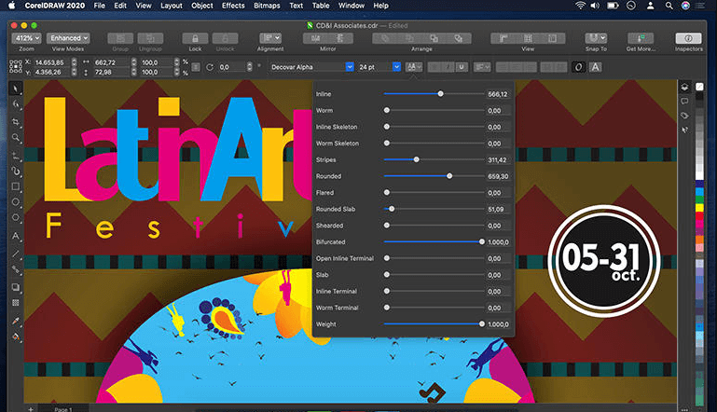717x412 pixels.
Task: Toggle the lock ratio button
Action: 196,67
